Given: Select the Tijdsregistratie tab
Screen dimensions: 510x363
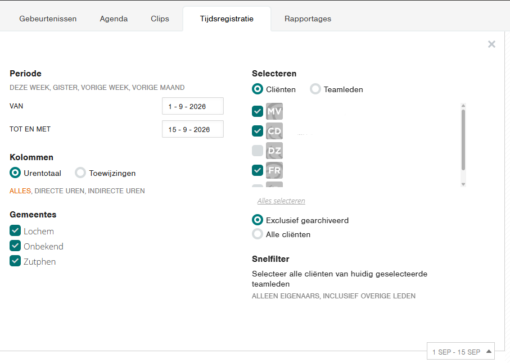Looking at the screenshot, I should click(x=227, y=19).
